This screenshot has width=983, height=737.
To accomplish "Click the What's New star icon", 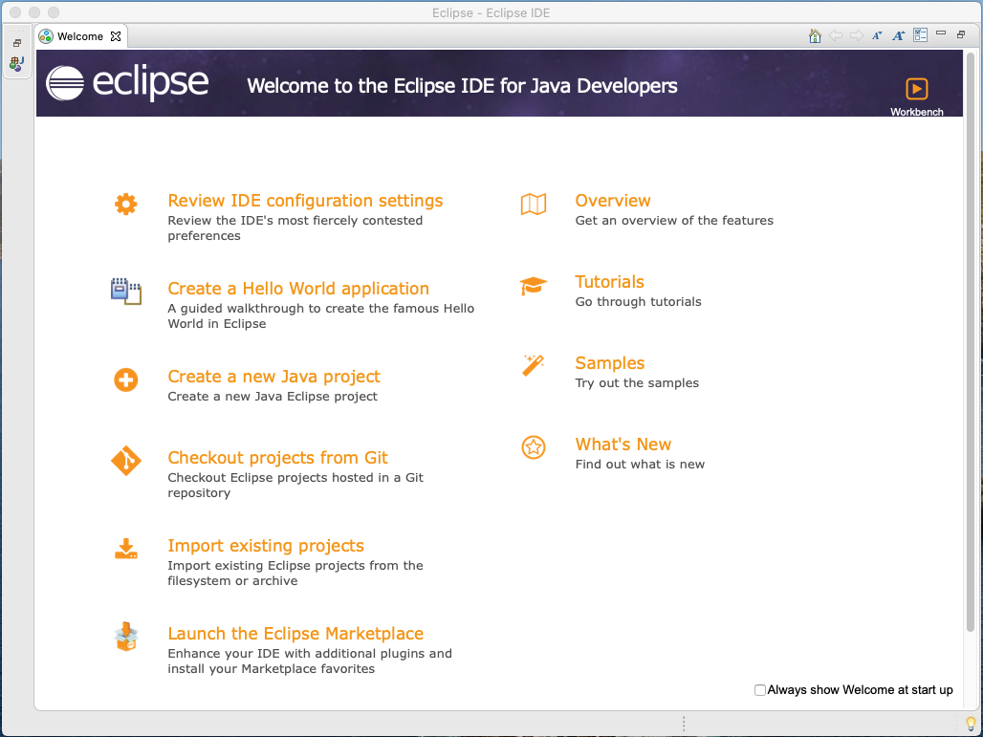I will 534,447.
